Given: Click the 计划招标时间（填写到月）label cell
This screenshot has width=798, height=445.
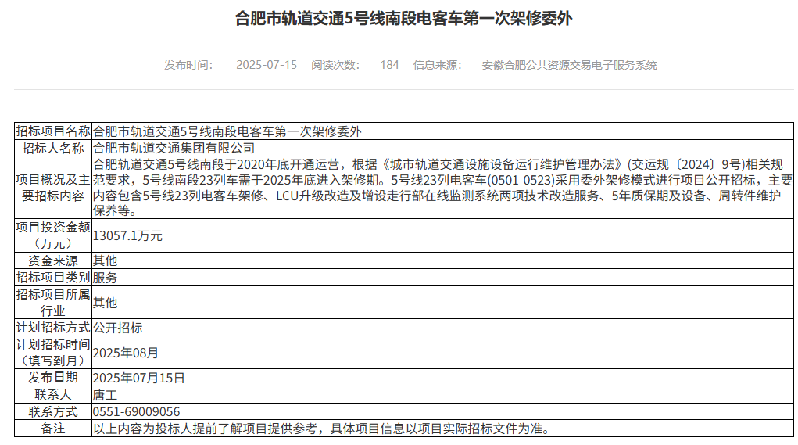Looking at the screenshot, I should tap(53, 353).
